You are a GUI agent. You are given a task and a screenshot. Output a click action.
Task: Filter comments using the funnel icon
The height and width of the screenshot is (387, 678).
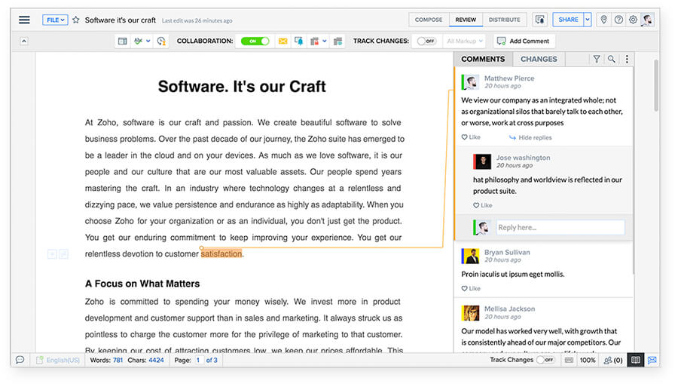click(597, 59)
